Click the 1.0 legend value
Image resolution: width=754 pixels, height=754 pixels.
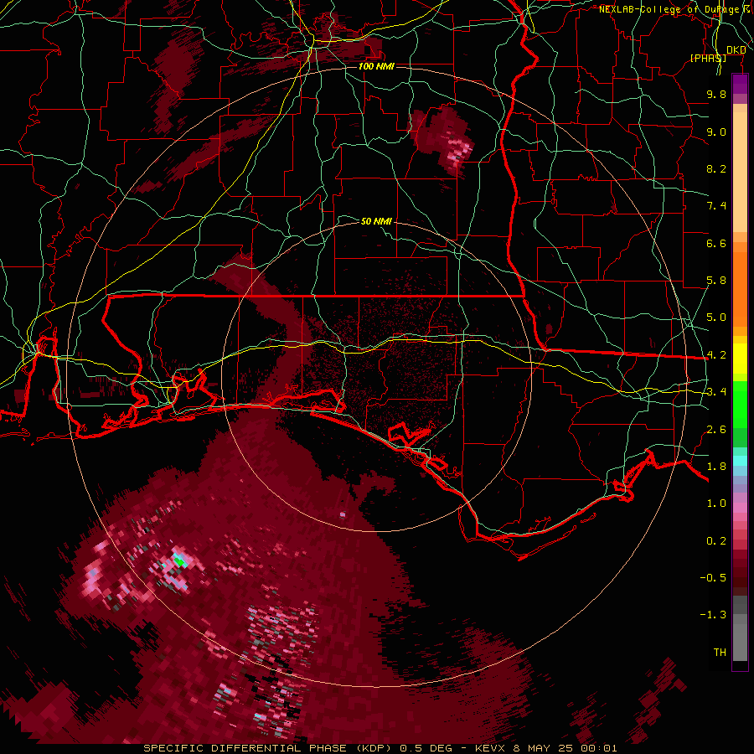(x=716, y=504)
